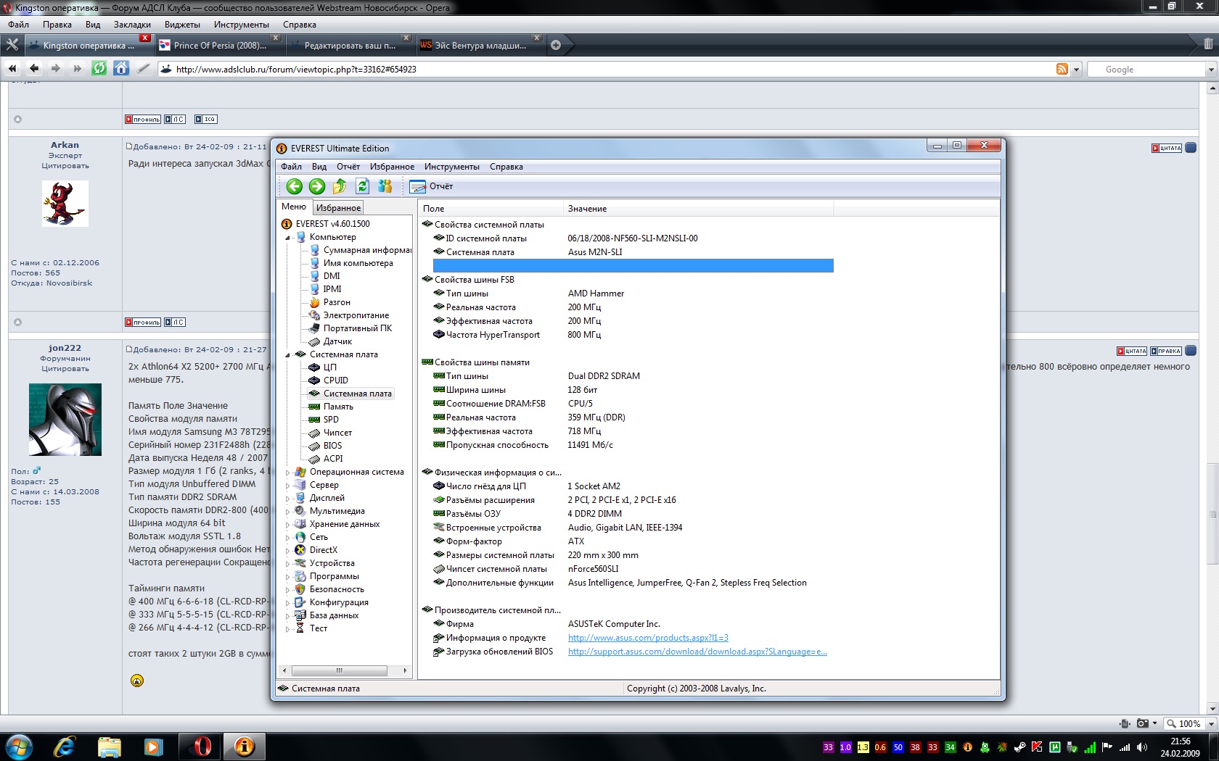1219x761 pixels.
Task: Open Windows Explorer folder in the taskbar
Action: point(109,747)
